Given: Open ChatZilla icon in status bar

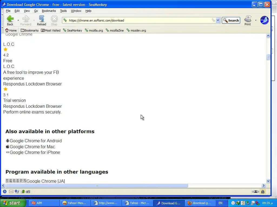Looking at the screenshot, I should pyautogui.click(x=28, y=192).
